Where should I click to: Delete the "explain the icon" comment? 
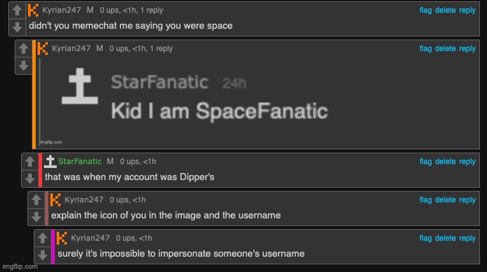[445, 200]
